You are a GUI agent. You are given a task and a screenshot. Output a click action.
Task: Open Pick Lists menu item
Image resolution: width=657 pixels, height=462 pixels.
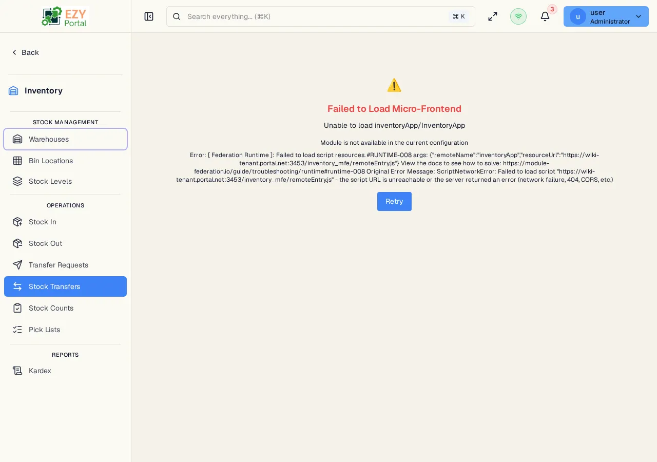65,330
